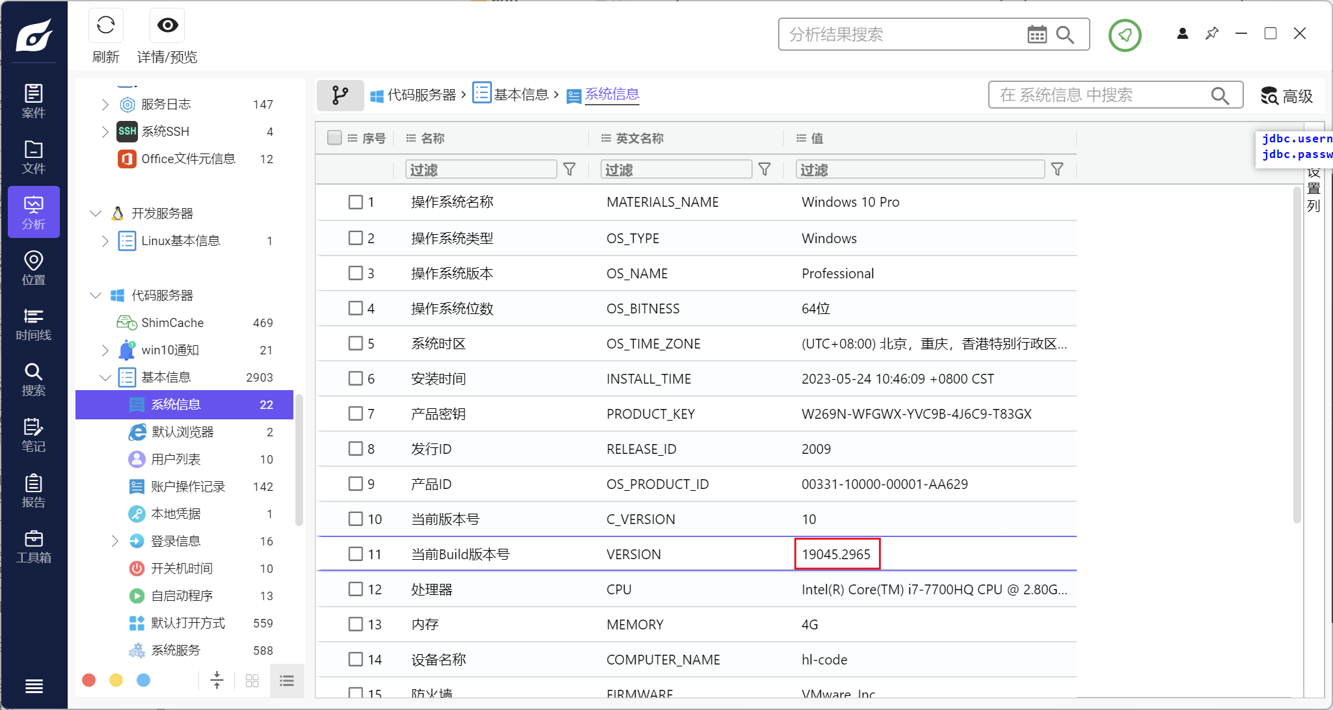Click 基本信息 in breadcrumb
This screenshot has height=710, width=1333.
pyautogui.click(x=521, y=95)
